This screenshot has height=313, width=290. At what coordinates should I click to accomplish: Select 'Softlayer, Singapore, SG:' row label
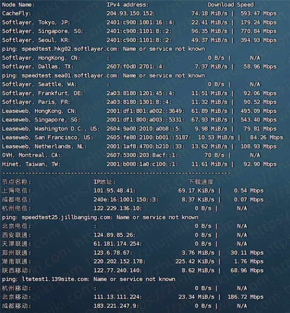pos(43,31)
